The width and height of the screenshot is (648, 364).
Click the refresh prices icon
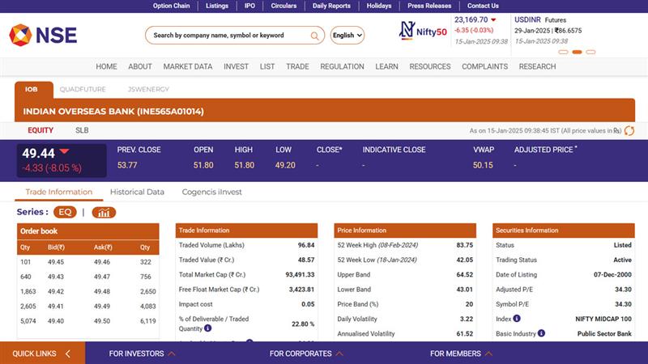(629, 130)
